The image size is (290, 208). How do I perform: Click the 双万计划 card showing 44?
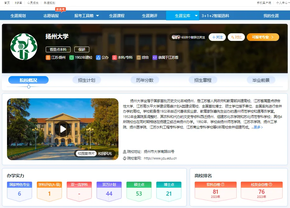click(x=109, y=192)
